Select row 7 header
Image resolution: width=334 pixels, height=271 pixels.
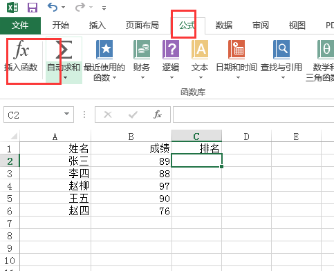(x=10, y=223)
